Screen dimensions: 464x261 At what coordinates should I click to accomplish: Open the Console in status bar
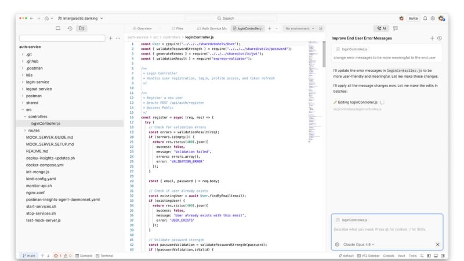(83, 255)
